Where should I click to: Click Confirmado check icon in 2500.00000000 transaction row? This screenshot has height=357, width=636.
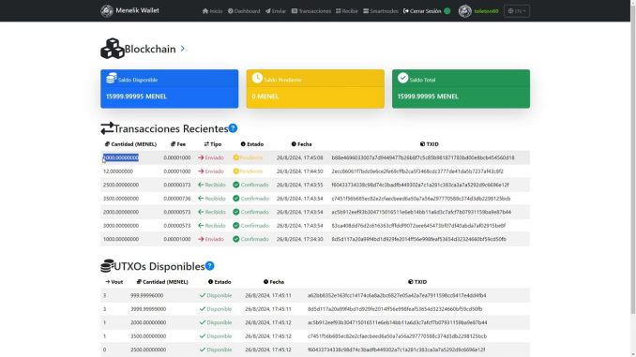(236, 185)
